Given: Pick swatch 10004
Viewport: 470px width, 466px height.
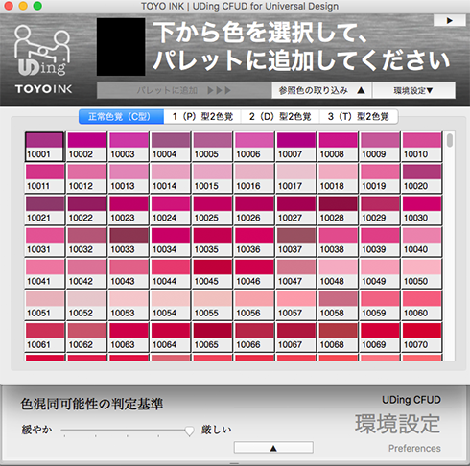Looking at the screenshot, I should (171, 147).
